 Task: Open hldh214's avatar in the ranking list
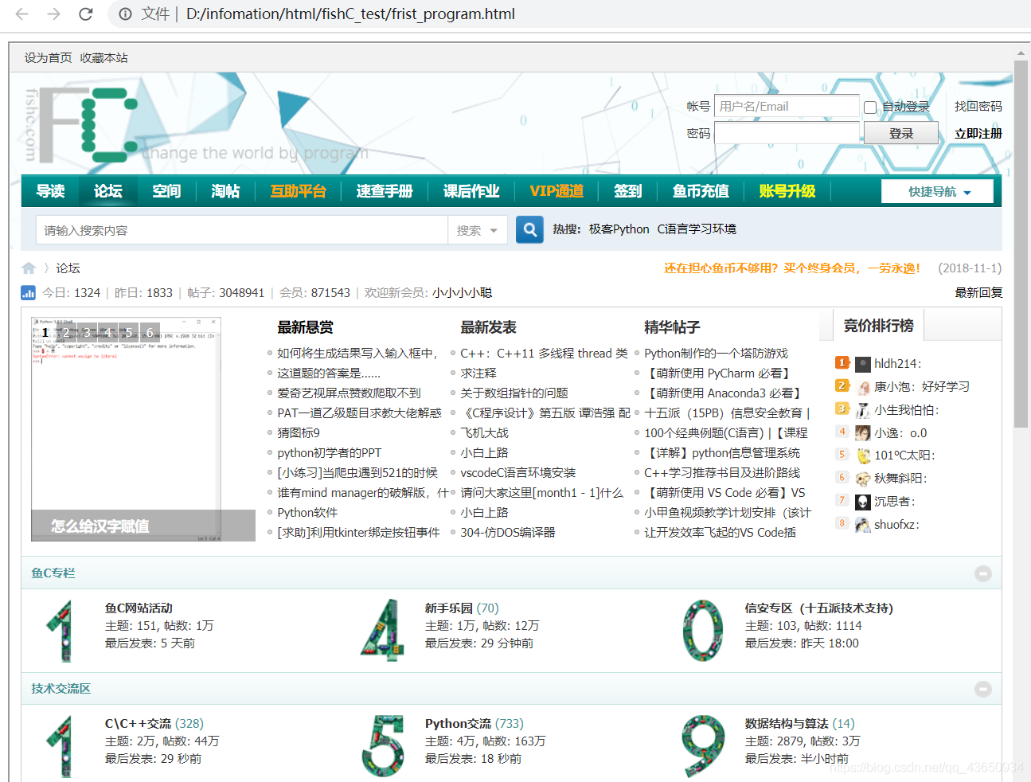click(x=862, y=364)
